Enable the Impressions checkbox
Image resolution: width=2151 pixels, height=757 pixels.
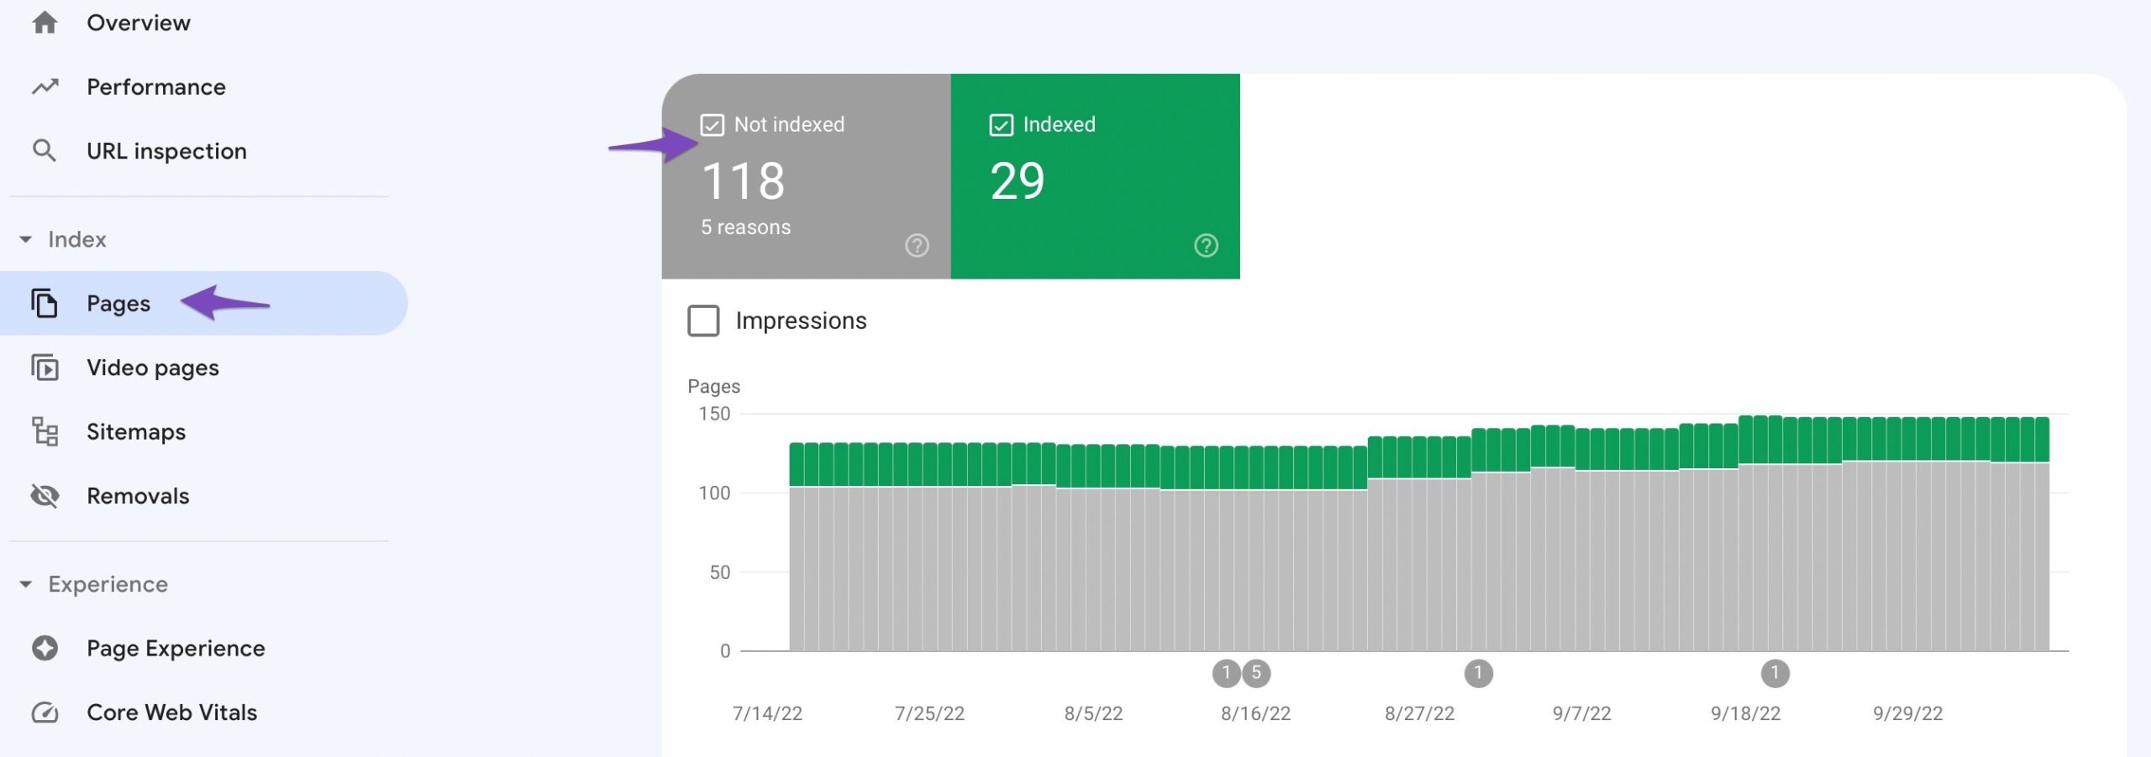click(x=703, y=321)
